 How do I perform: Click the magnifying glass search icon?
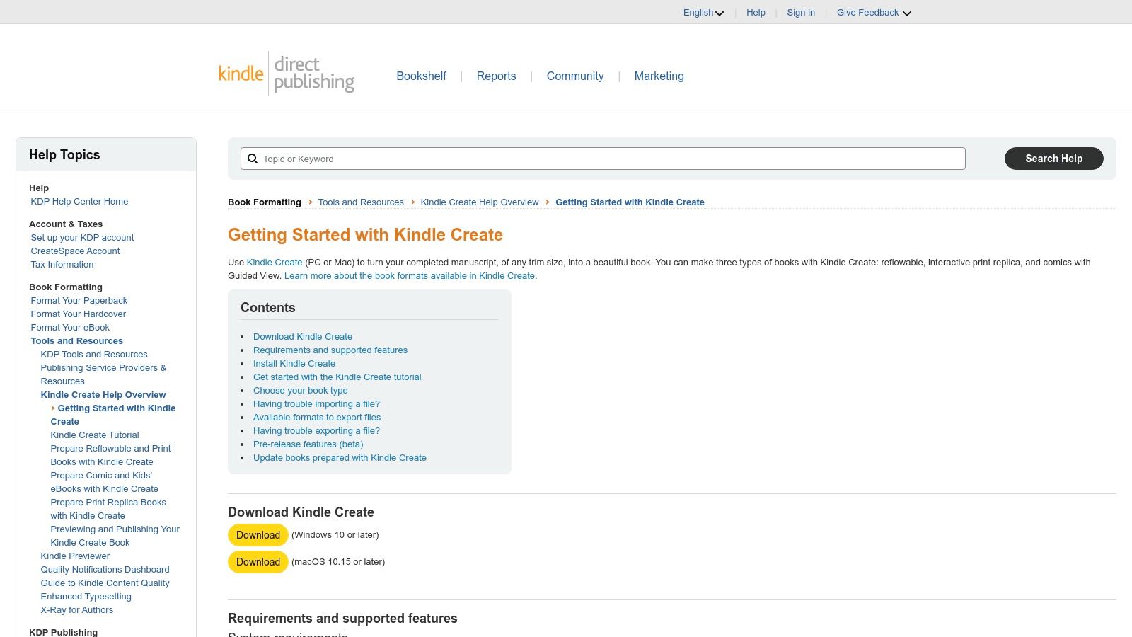[x=253, y=159]
